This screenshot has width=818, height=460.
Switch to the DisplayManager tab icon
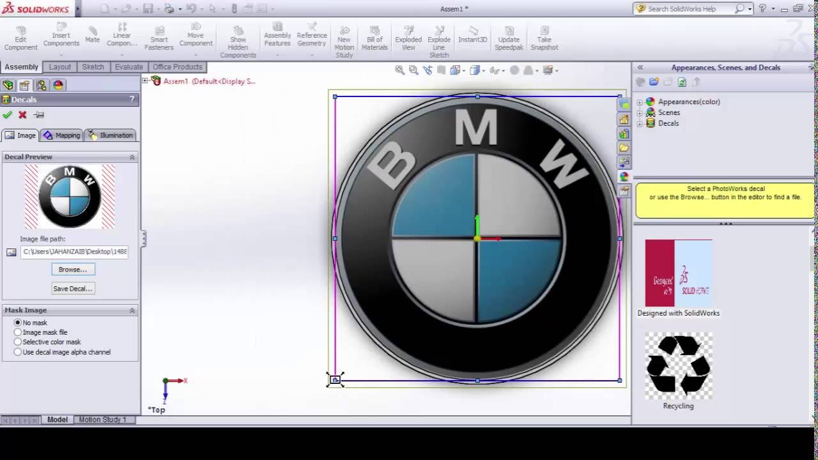pos(58,85)
